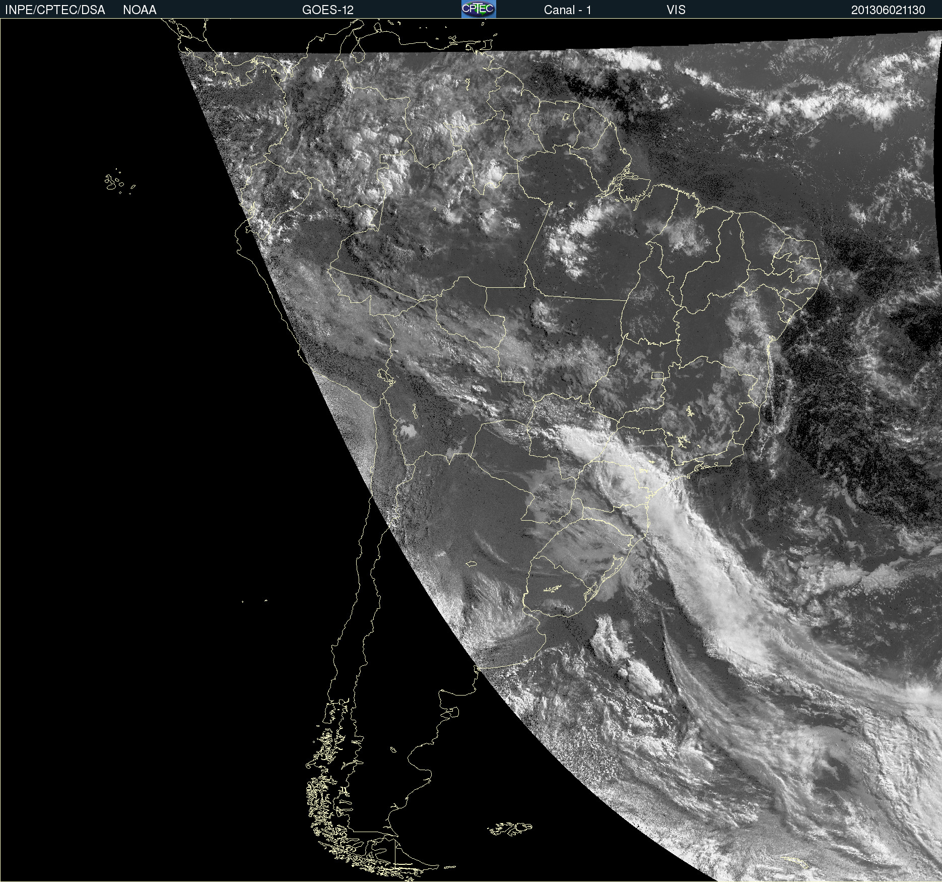Click the satellite cloud image of Brazil
942x882 pixels.
pos(471,450)
